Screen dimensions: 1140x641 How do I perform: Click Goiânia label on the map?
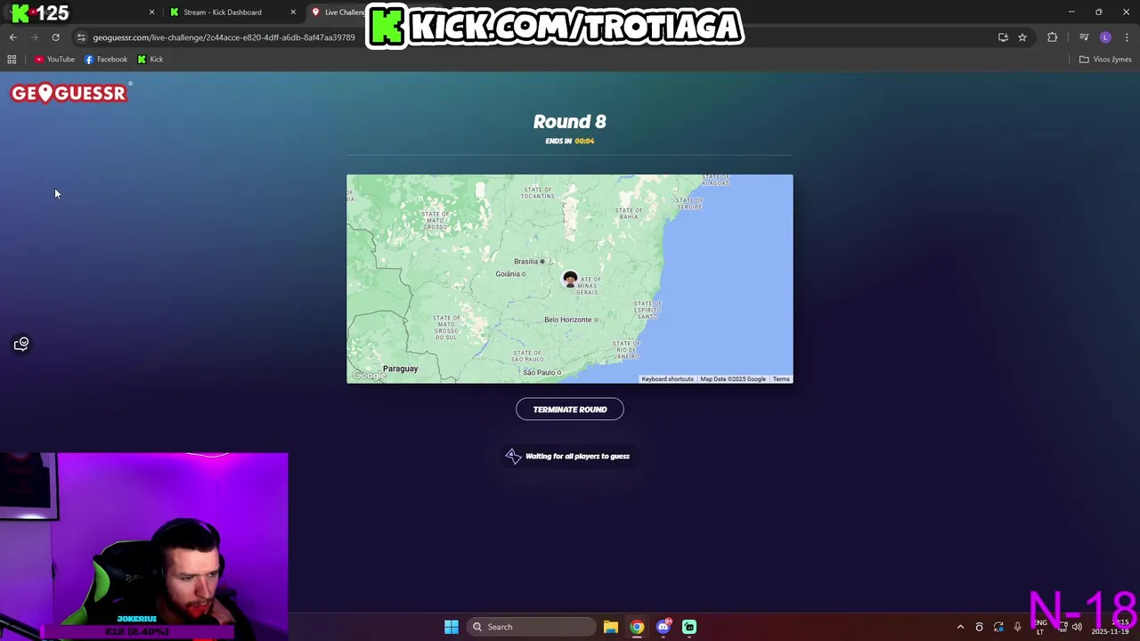click(x=508, y=274)
